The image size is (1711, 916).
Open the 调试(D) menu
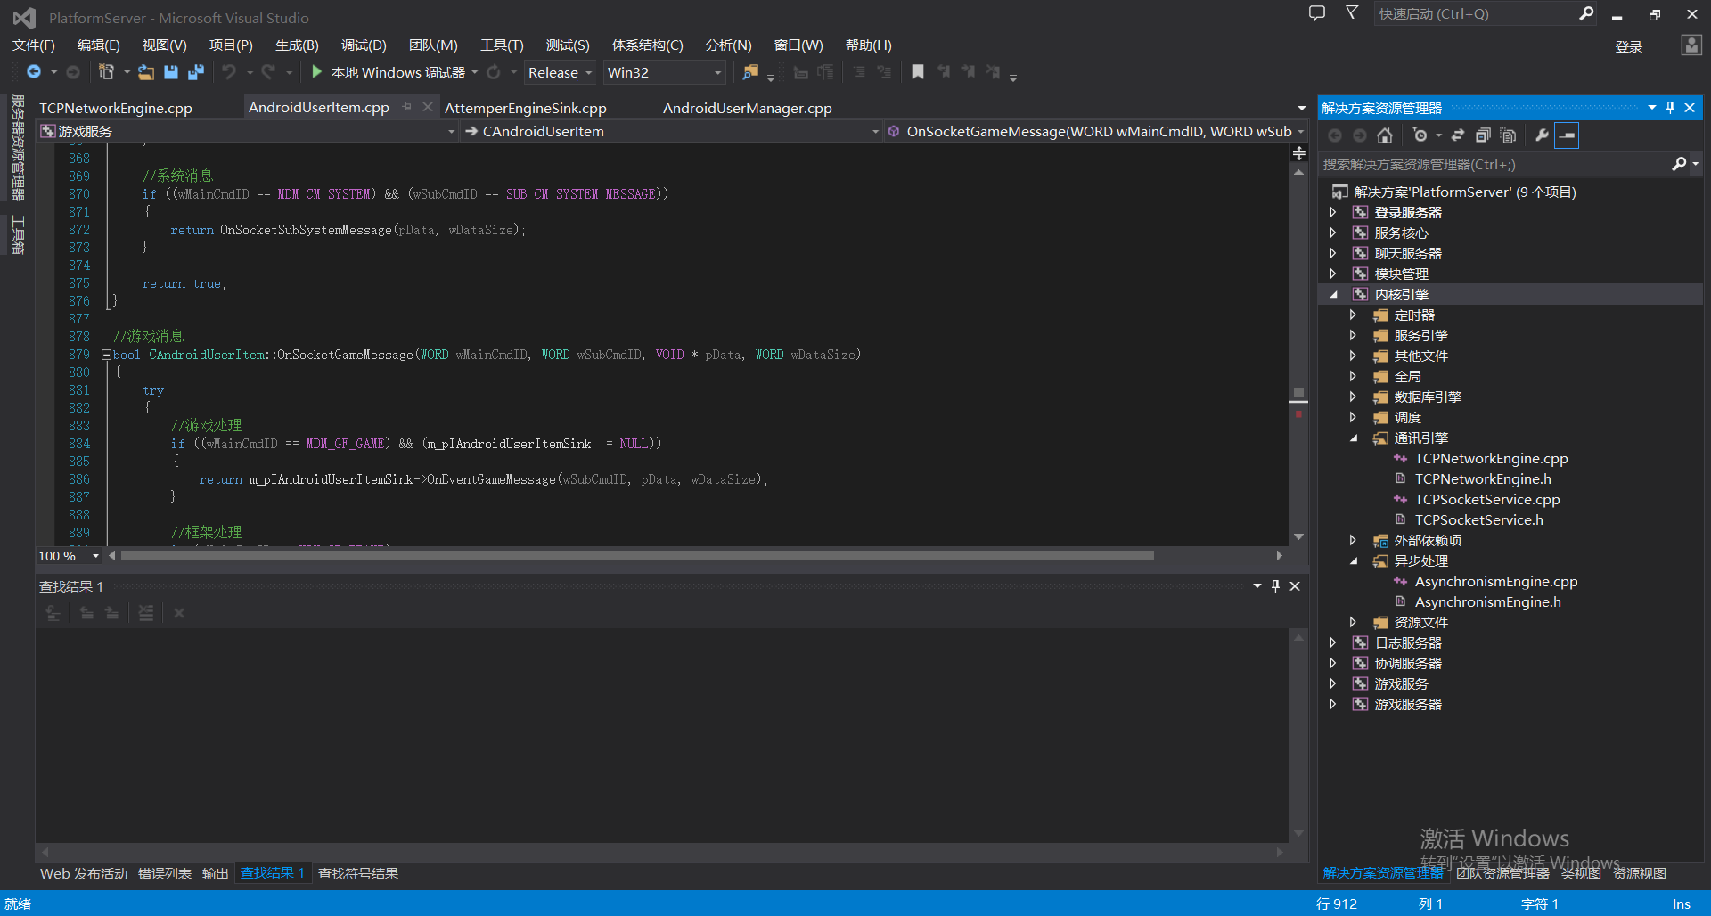pos(364,45)
